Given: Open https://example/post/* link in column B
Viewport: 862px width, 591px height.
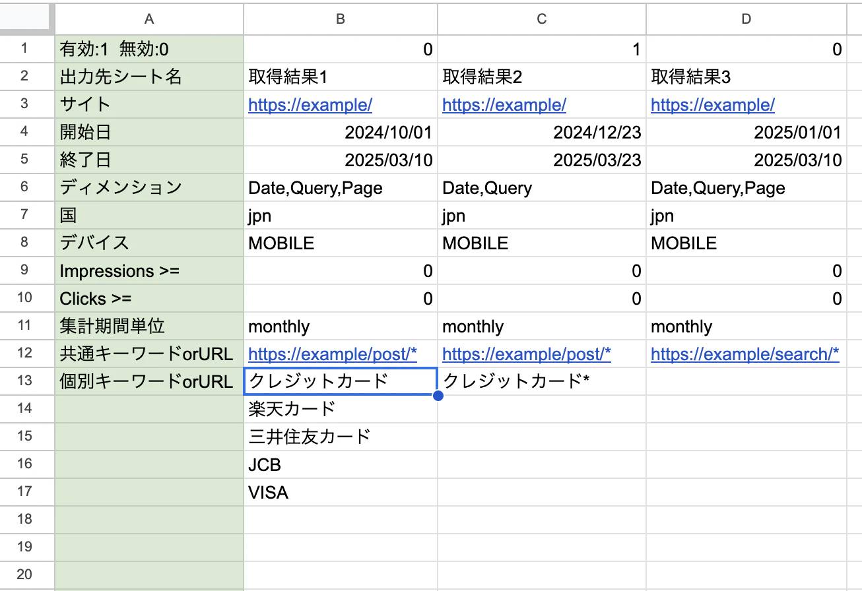Looking at the screenshot, I should [x=333, y=354].
